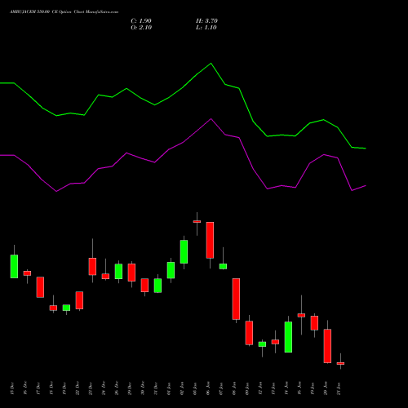408x408 pixels.
Task: Select the low value 'L: 1.10'
Action: pos(206,28)
